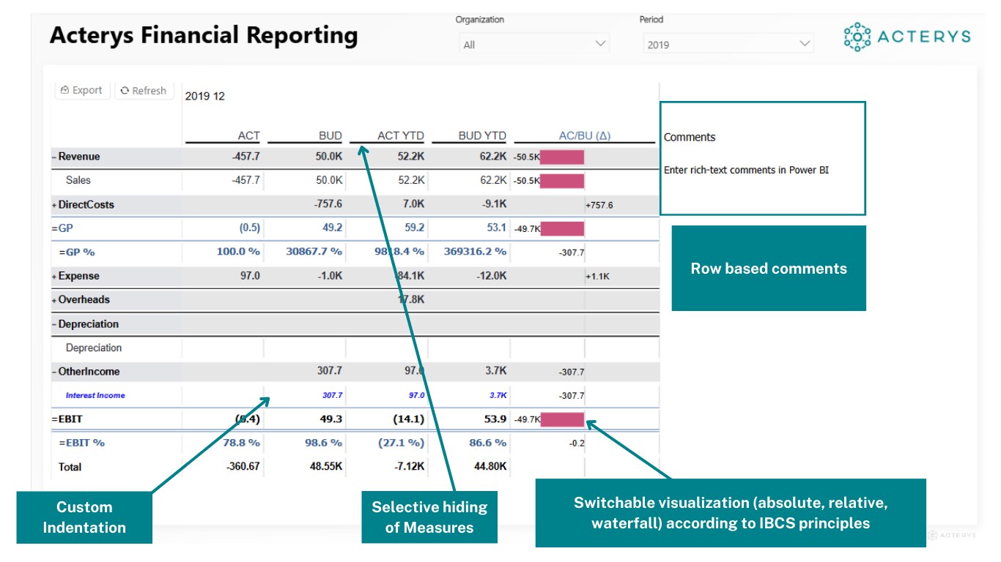The width and height of the screenshot is (1001, 562).
Task: Select the =GP % row label
Action: point(77,252)
